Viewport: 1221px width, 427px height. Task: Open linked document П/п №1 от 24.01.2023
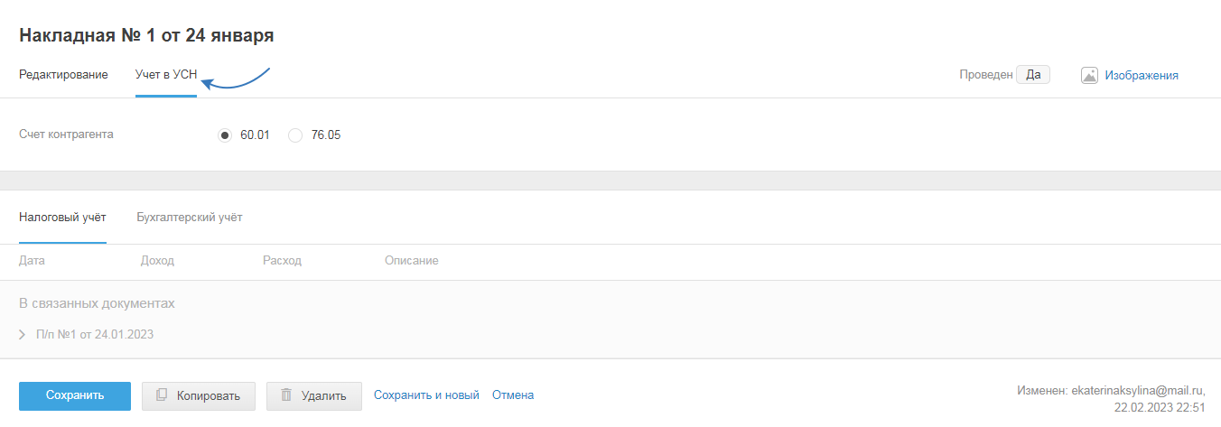click(94, 335)
